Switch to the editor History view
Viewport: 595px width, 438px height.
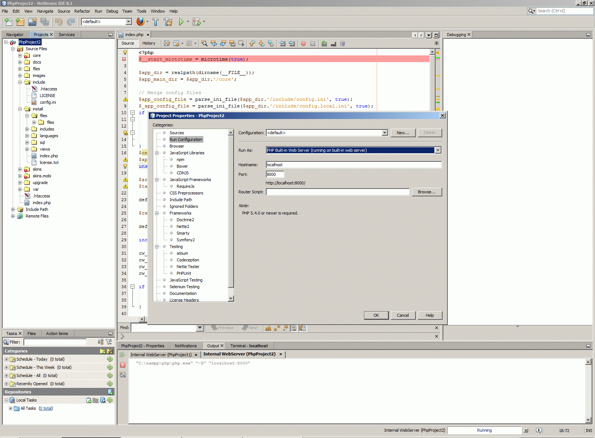(149, 43)
